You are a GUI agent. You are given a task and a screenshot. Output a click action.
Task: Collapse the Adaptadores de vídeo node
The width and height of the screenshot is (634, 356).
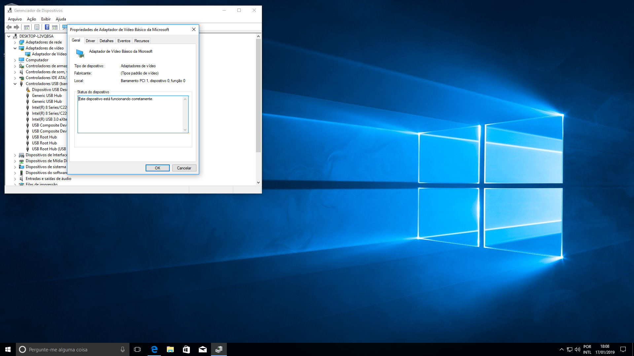click(15, 48)
